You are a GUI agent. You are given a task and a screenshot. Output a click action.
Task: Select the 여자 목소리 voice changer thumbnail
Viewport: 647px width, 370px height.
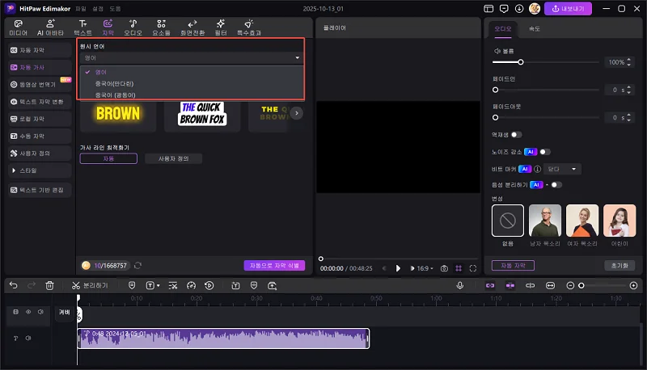pyautogui.click(x=581, y=220)
